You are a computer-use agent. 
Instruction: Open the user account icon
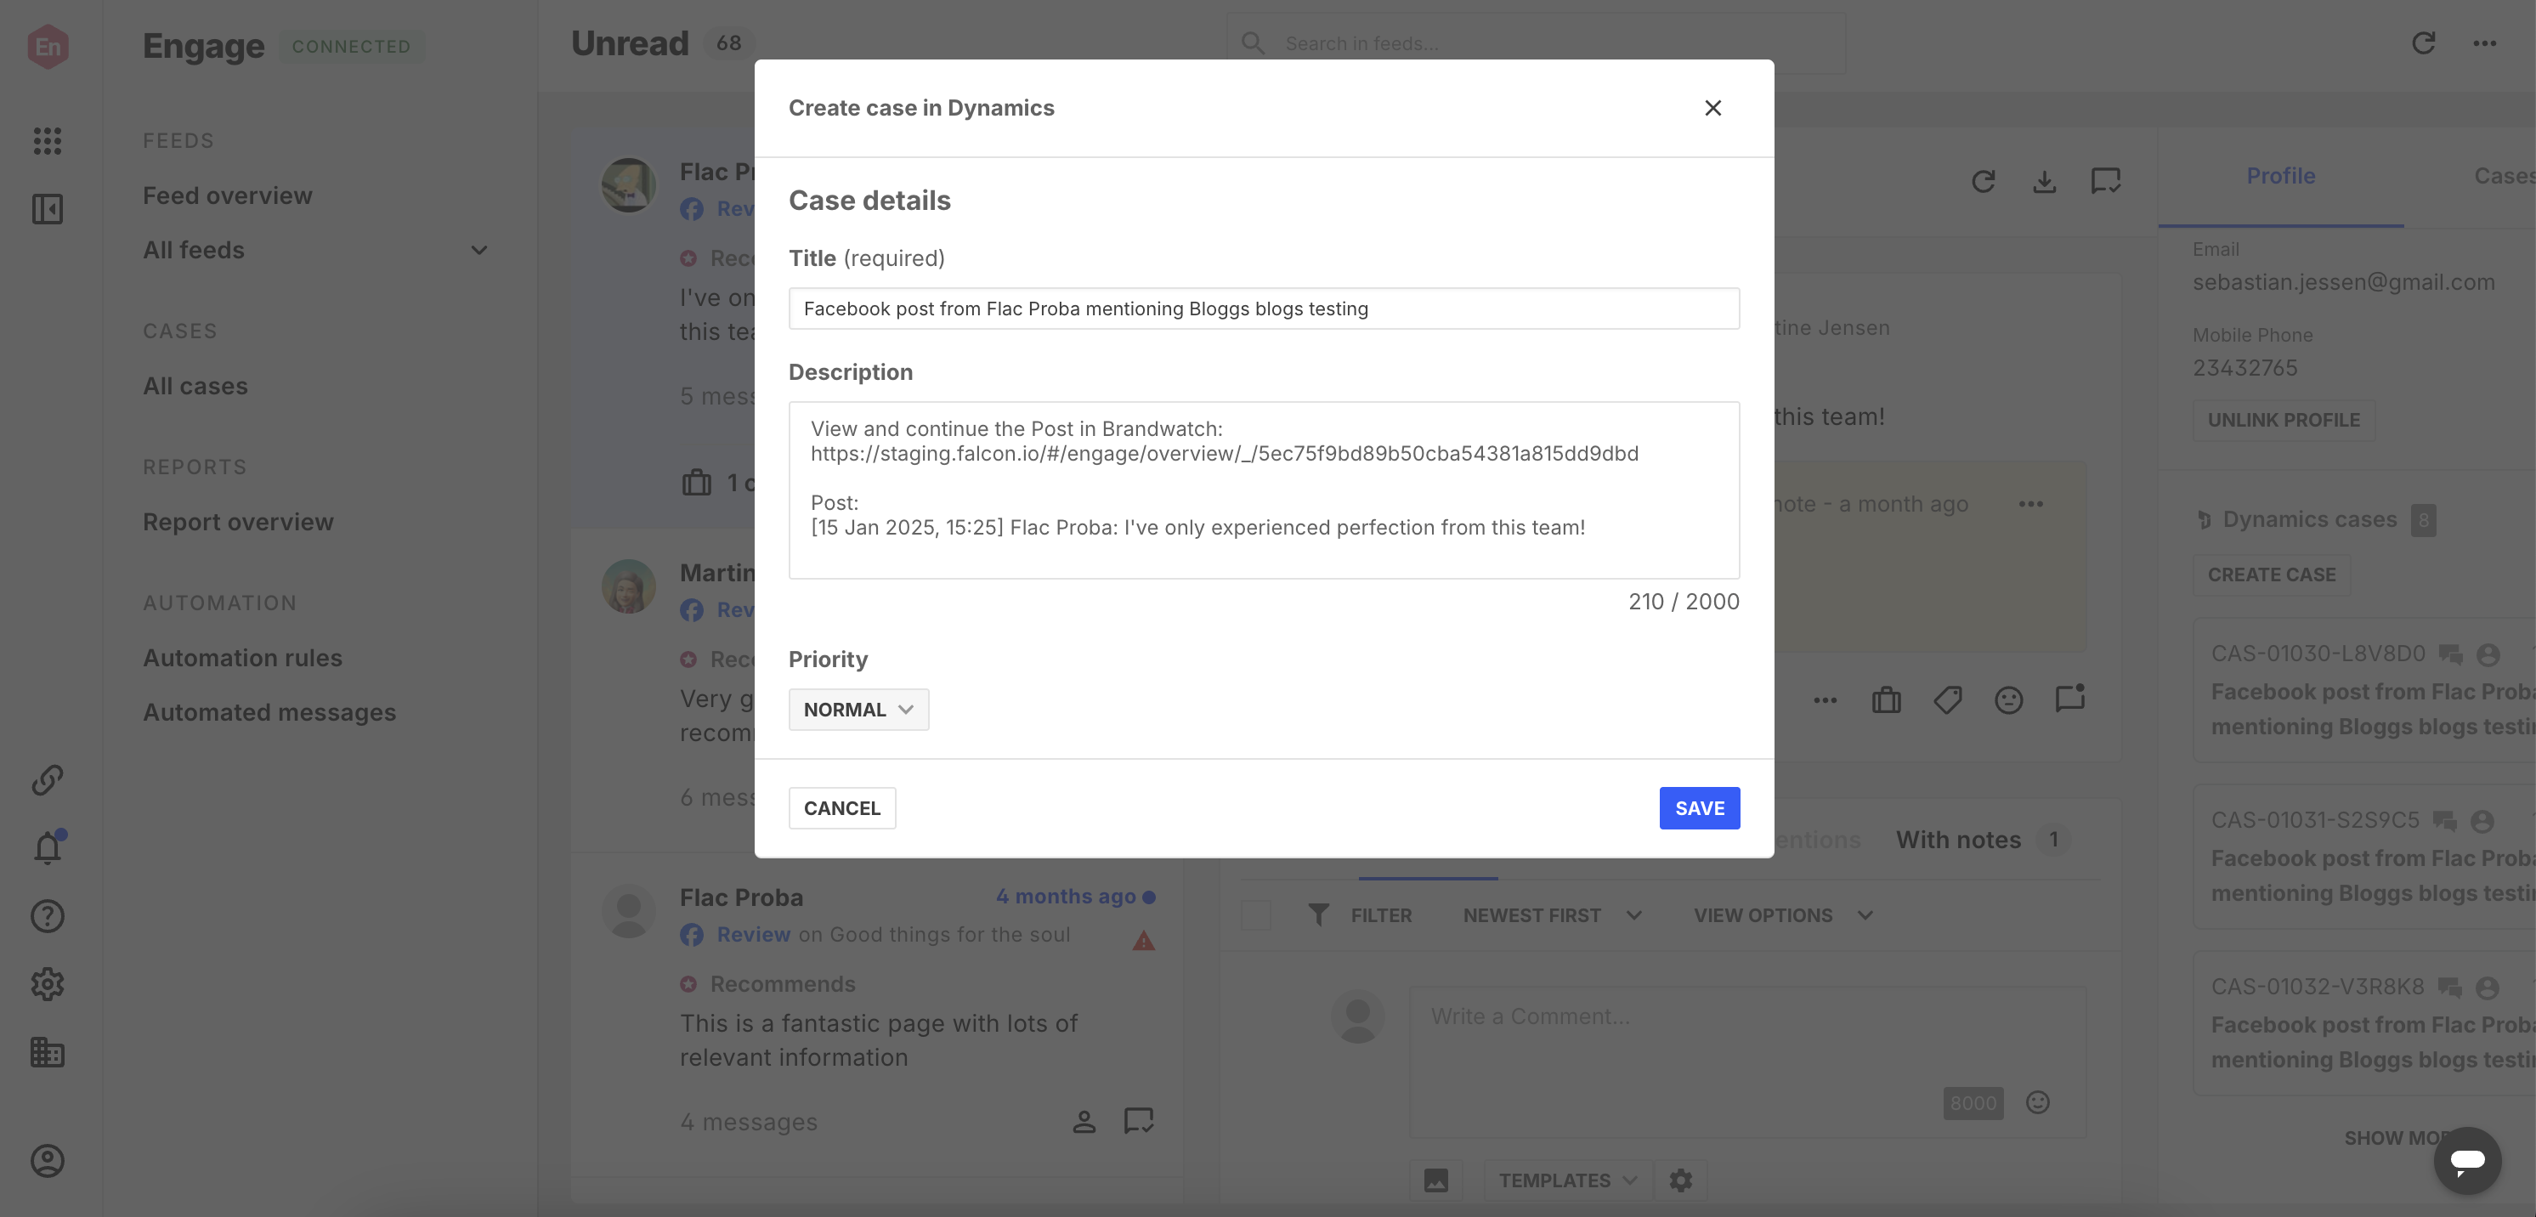48,1161
